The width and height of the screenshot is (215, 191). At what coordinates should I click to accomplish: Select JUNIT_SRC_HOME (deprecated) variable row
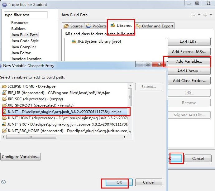point(65,131)
